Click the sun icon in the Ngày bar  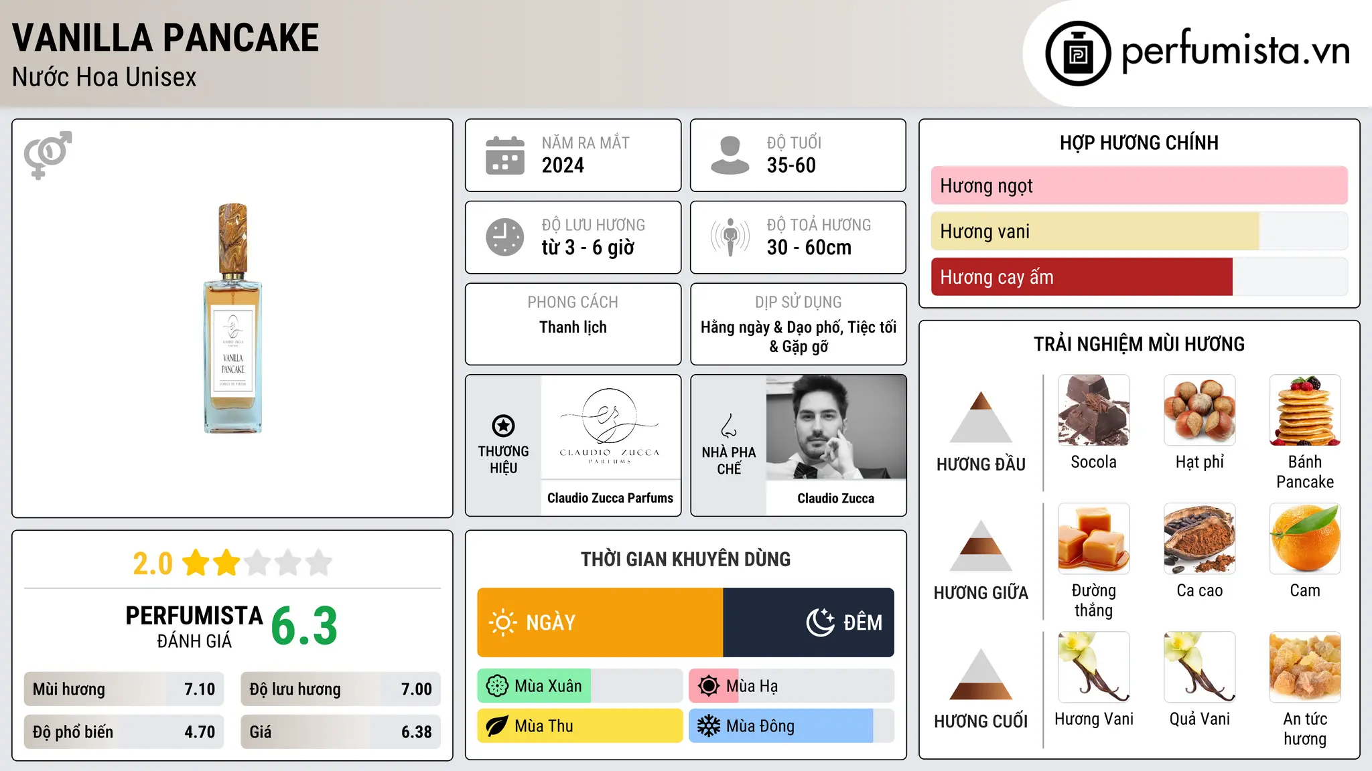502,622
